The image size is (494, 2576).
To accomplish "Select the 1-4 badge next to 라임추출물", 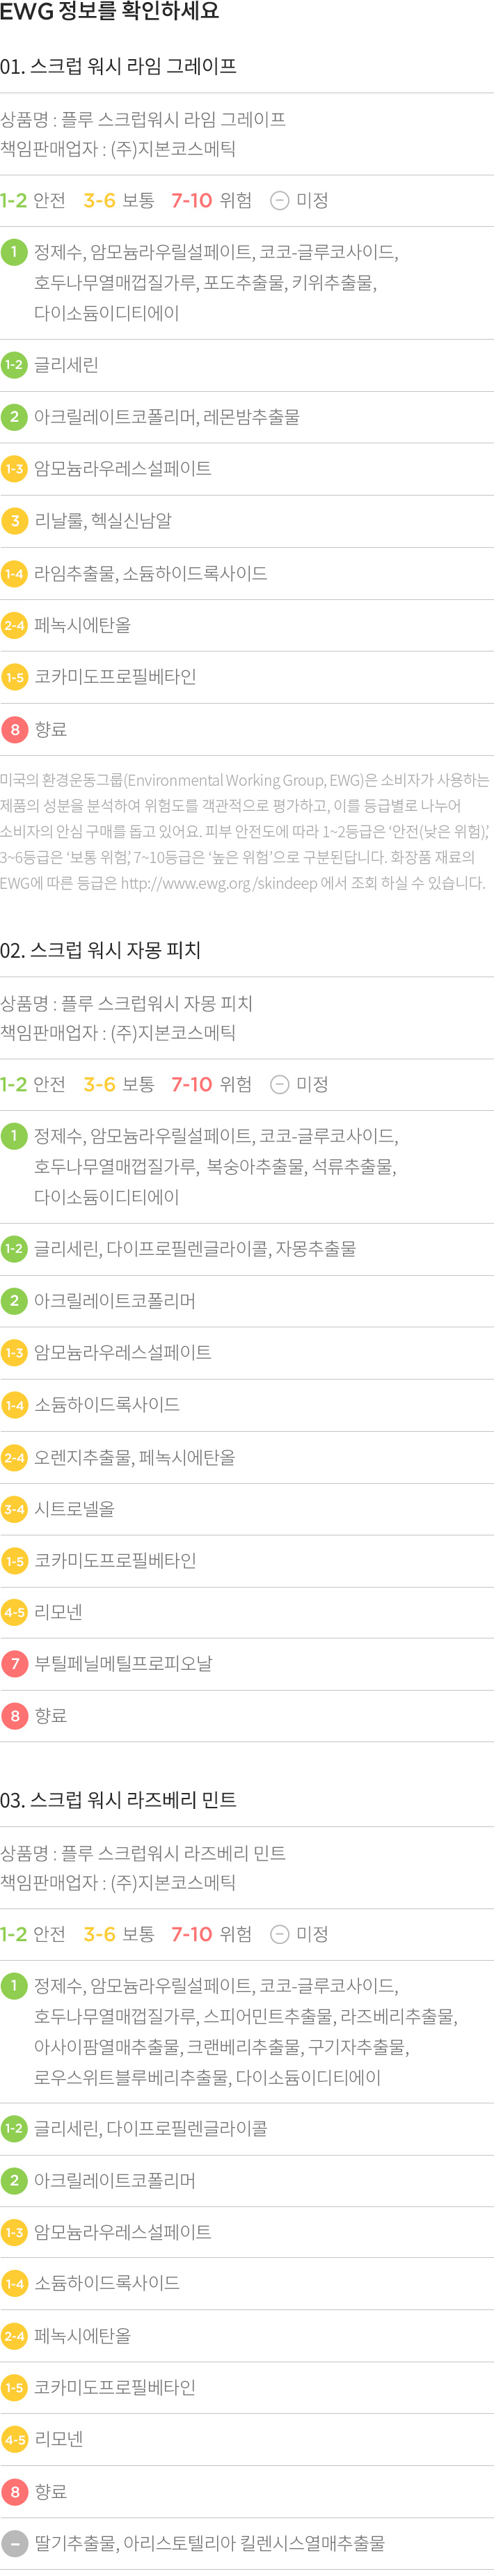I will [14, 573].
